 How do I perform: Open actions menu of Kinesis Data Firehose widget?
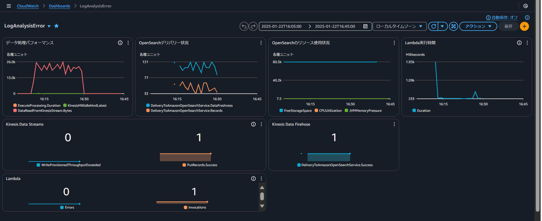[x=394, y=124]
